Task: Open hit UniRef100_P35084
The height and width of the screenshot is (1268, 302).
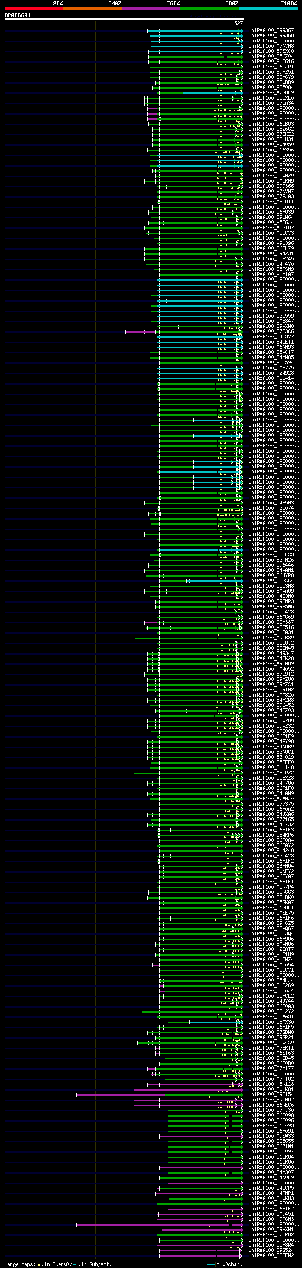Action: tap(271, 87)
